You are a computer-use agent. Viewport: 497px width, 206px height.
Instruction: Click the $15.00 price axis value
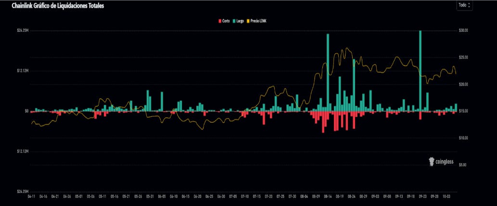click(x=463, y=111)
